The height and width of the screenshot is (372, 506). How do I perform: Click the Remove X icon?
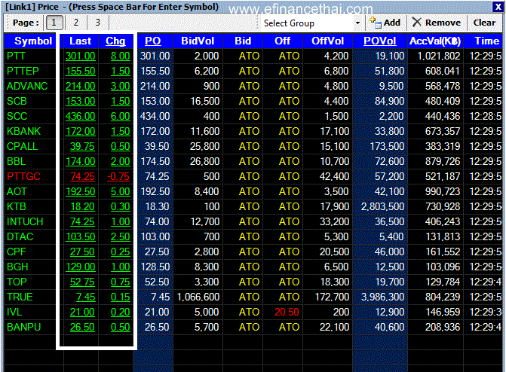pos(416,23)
